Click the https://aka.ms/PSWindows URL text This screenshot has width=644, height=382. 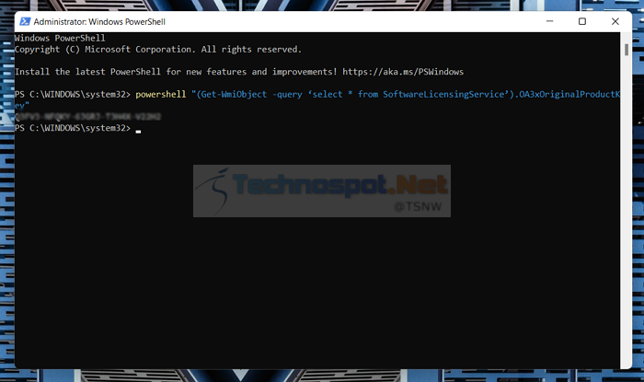tap(403, 72)
